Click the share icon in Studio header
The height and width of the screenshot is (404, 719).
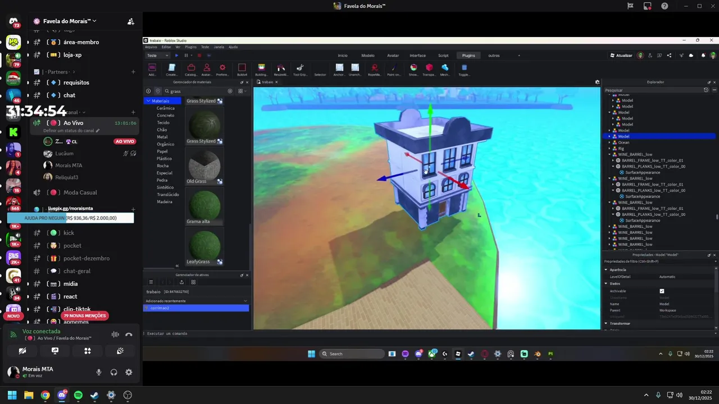coord(669,56)
